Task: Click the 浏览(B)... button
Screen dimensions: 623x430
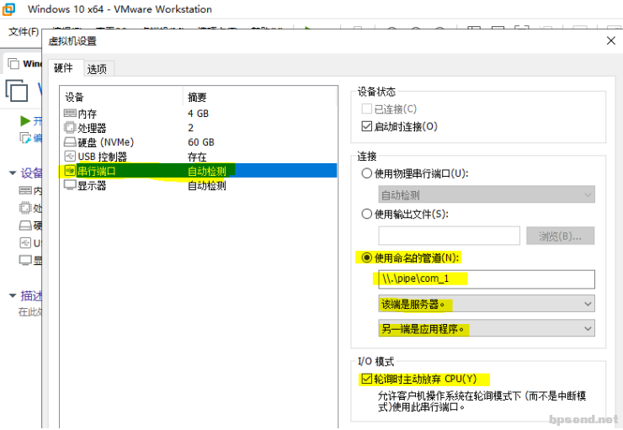Action: 560,236
